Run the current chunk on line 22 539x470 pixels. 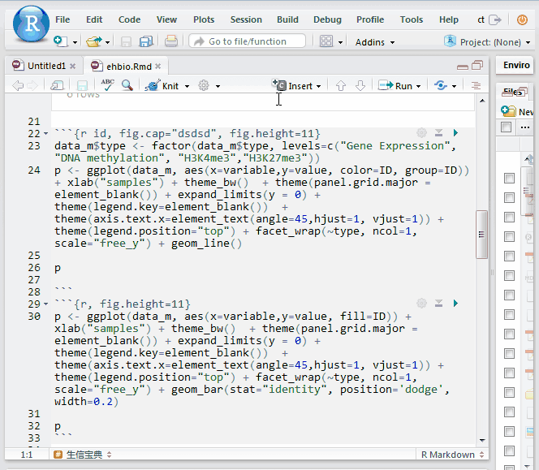pos(455,132)
